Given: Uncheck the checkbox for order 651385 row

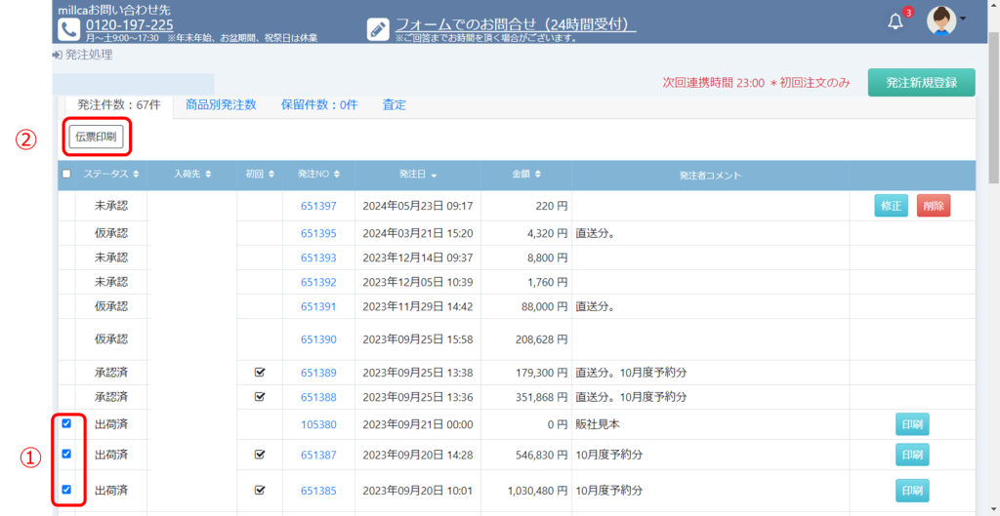Looking at the screenshot, I should tap(66, 490).
